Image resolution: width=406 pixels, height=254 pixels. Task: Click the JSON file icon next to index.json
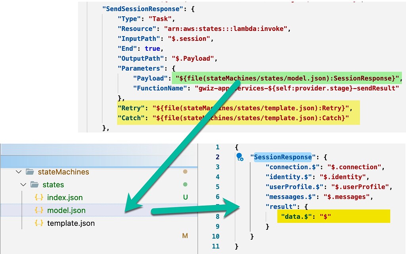tap(38, 197)
